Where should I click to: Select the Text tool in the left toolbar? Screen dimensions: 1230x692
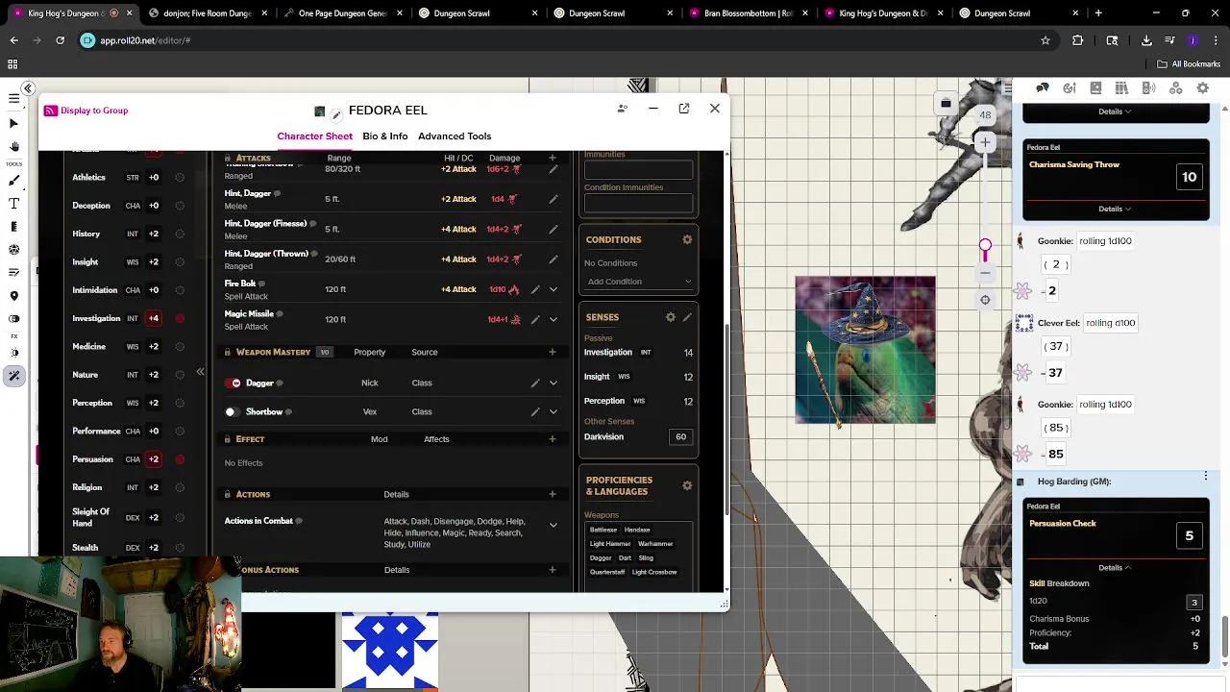point(13,203)
